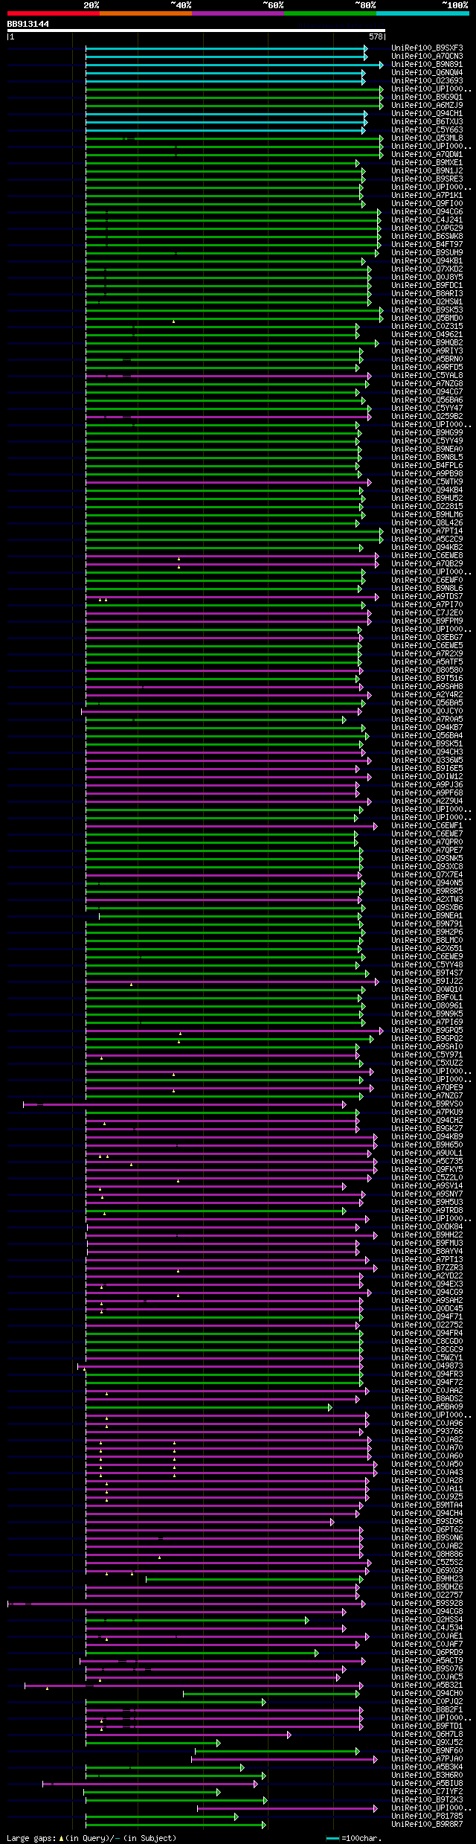Click the UniRef100_Q2HSS4 label

click(427, 1620)
